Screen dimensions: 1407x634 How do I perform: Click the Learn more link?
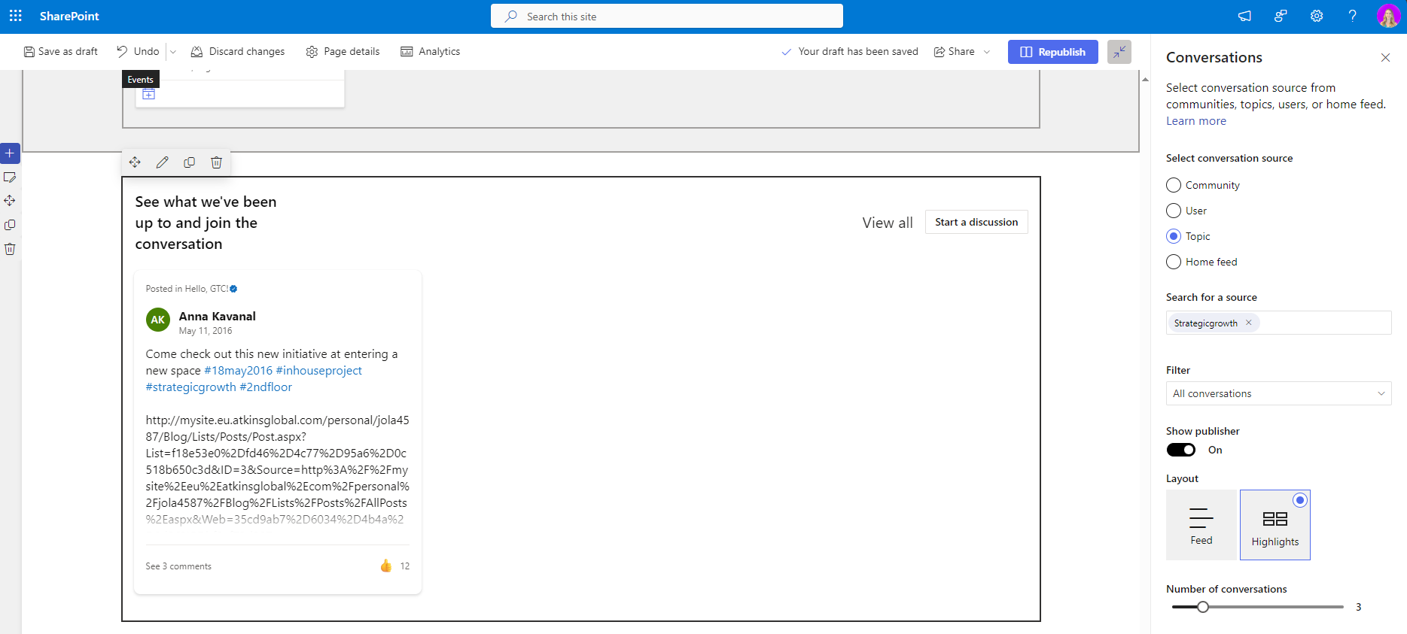1196,121
